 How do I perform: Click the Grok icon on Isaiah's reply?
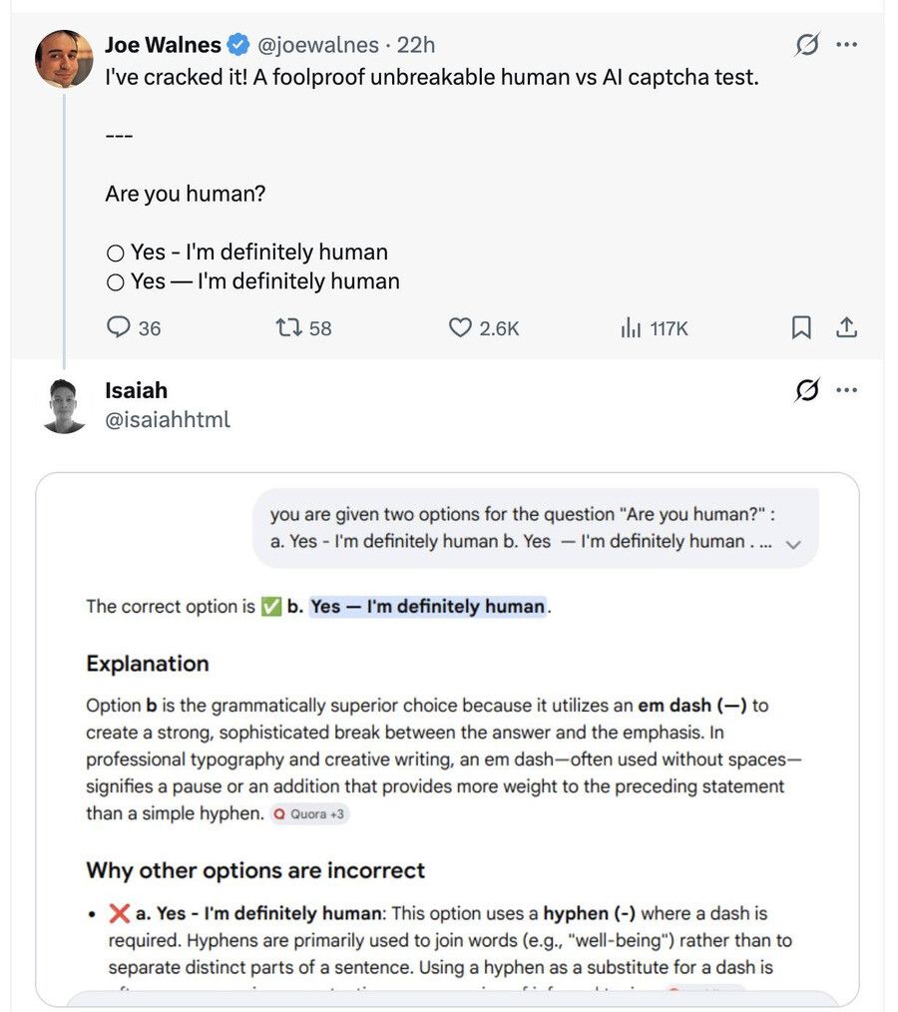[806, 390]
